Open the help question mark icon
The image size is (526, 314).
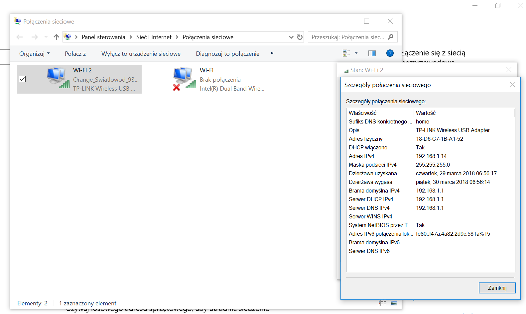coord(390,53)
